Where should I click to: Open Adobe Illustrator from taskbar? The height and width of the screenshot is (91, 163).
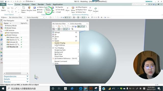[x=91, y=88]
